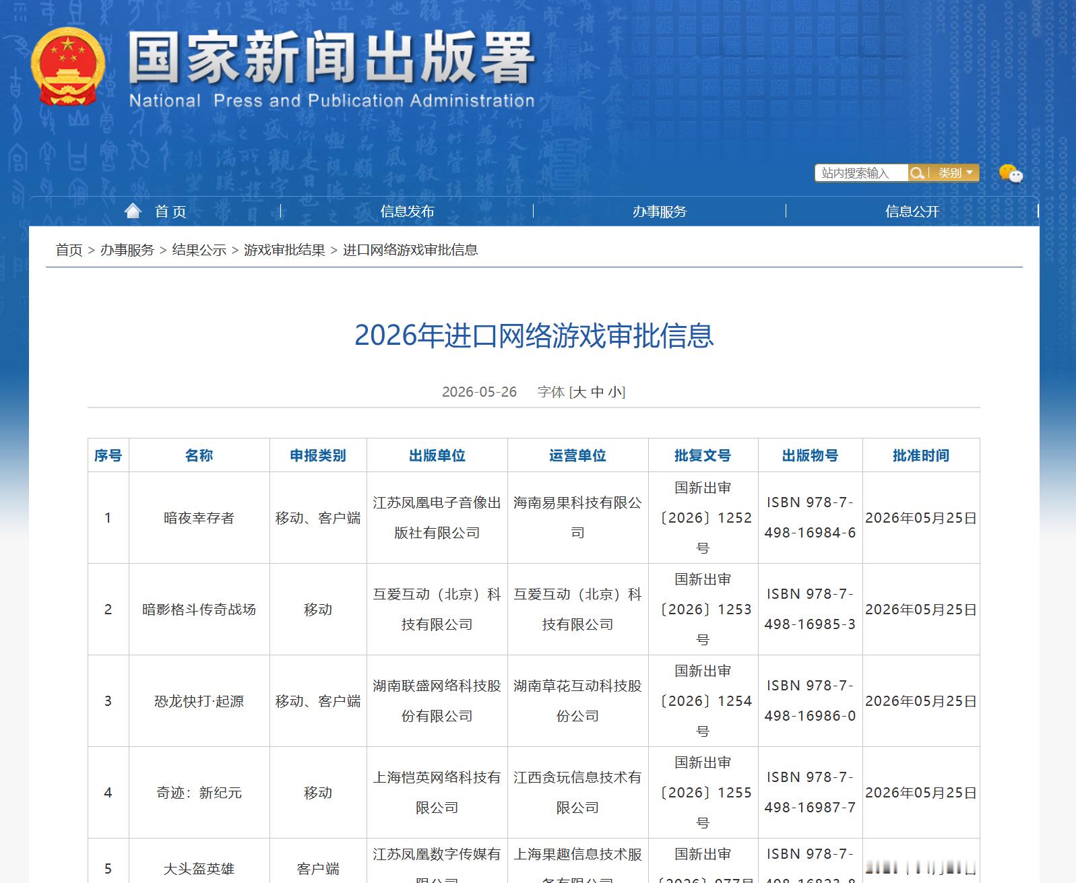Screen dimensions: 1076x883
Task: Click approval date in 奇迹：新纪元 row
Action: click(921, 793)
